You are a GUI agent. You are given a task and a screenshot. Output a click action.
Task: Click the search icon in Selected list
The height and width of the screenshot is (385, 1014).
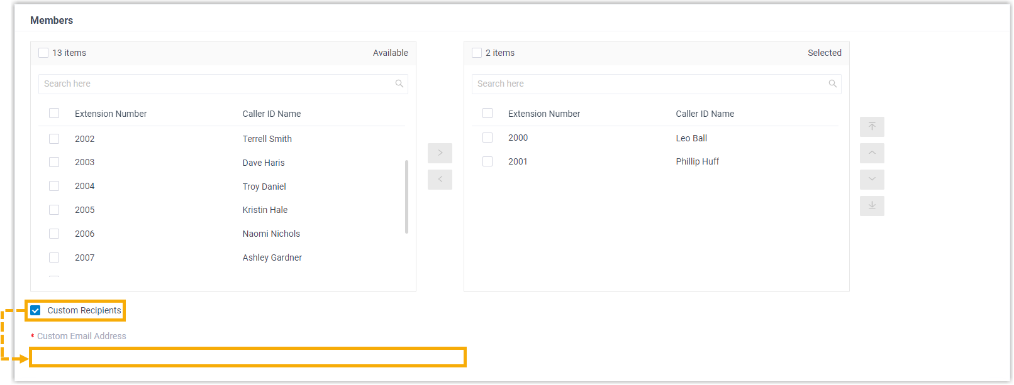832,84
